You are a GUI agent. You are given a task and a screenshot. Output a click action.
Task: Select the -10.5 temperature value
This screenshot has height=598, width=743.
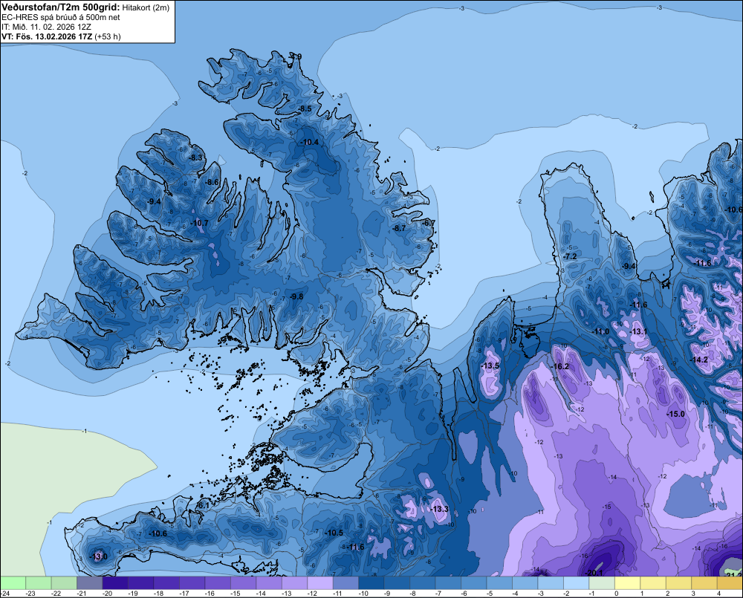pos(334,533)
